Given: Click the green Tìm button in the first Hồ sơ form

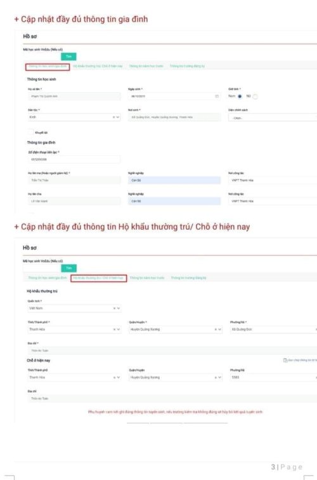Looking at the screenshot, I should click(x=68, y=57).
